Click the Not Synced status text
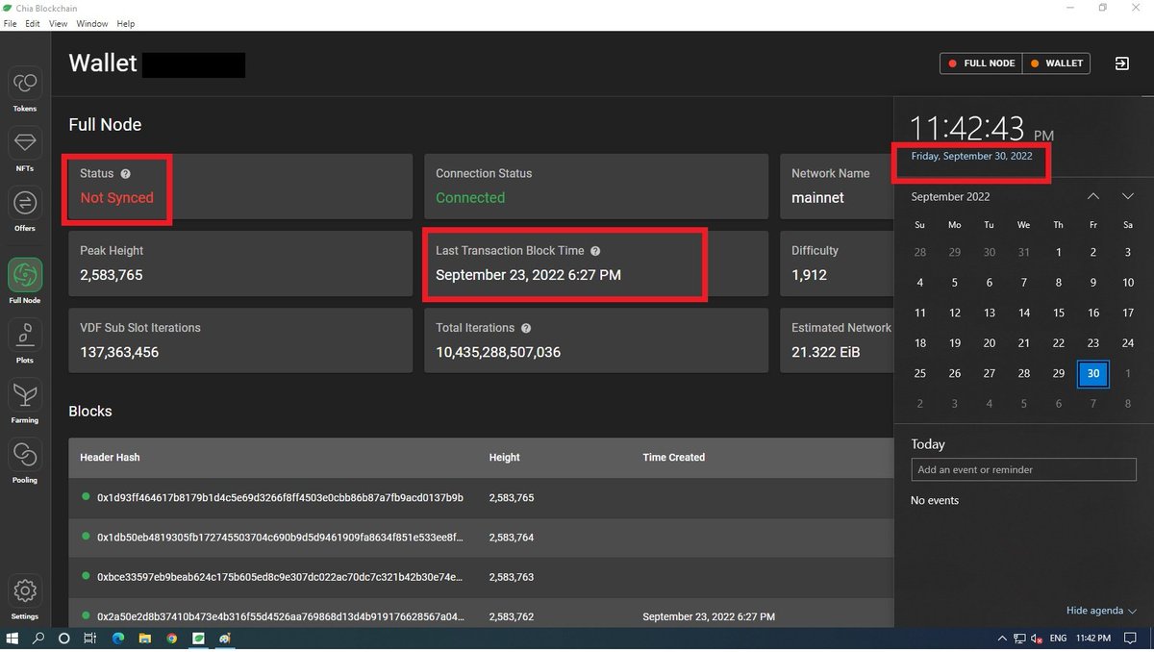 116,198
